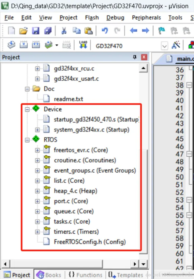
Task: Expand the heap_4.c (Heap) node
Action: click(37, 191)
